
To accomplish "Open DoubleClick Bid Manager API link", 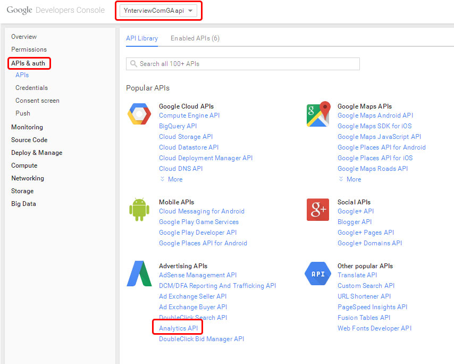I will click(x=201, y=339).
